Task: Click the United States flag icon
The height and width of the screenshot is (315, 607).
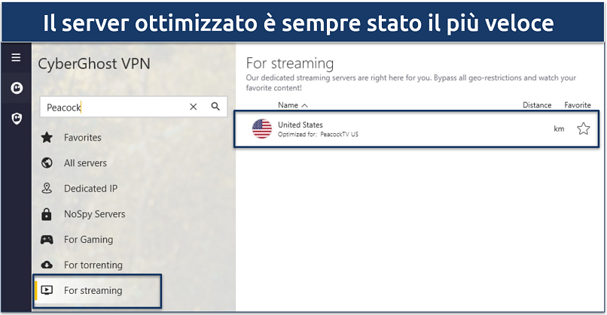Action: [261, 129]
